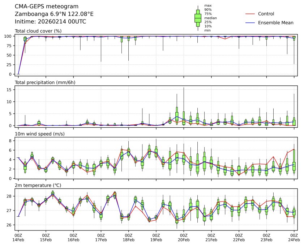The image size is (304, 246).
Task: Click the "10m wind speed (m/s)" panel title
Action: pos(40,134)
